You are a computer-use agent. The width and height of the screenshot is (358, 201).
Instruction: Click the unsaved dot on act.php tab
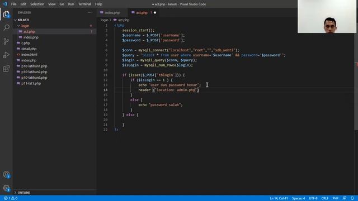[155, 12]
